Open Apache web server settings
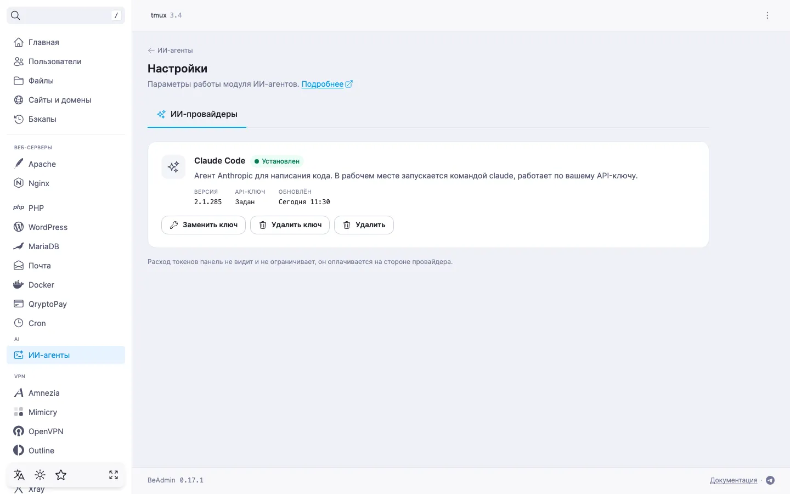This screenshot has width=790, height=494. click(66, 164)
